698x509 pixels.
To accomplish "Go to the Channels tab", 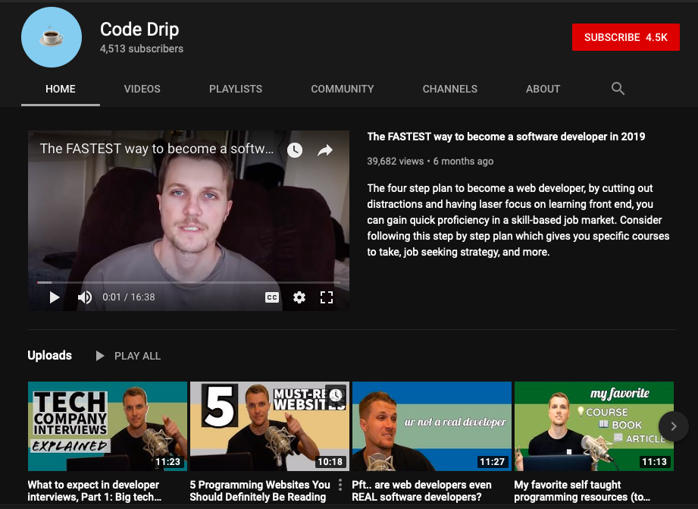I will (449, 89).
